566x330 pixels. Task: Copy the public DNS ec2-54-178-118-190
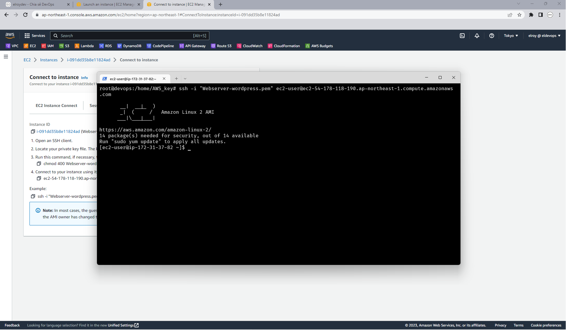pyautogui.click(x=39, y=178)
